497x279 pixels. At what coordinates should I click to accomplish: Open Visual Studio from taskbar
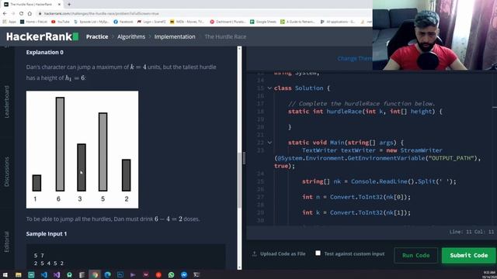57,274
